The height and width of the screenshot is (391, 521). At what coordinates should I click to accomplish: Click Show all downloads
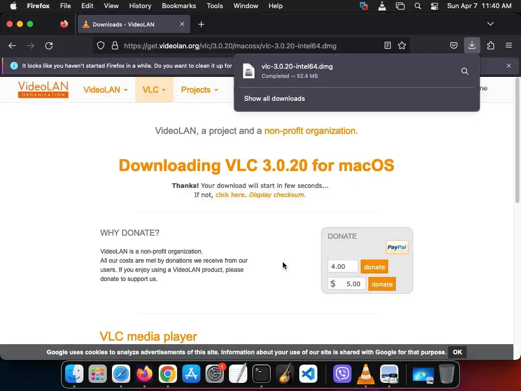274,98
